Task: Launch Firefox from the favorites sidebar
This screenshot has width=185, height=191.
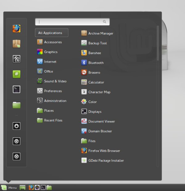Action: [x=16, y=29]
